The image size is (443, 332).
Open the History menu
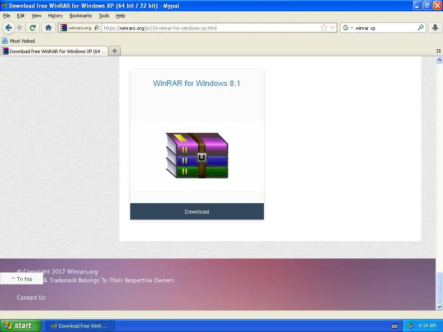tap(55, 16)
